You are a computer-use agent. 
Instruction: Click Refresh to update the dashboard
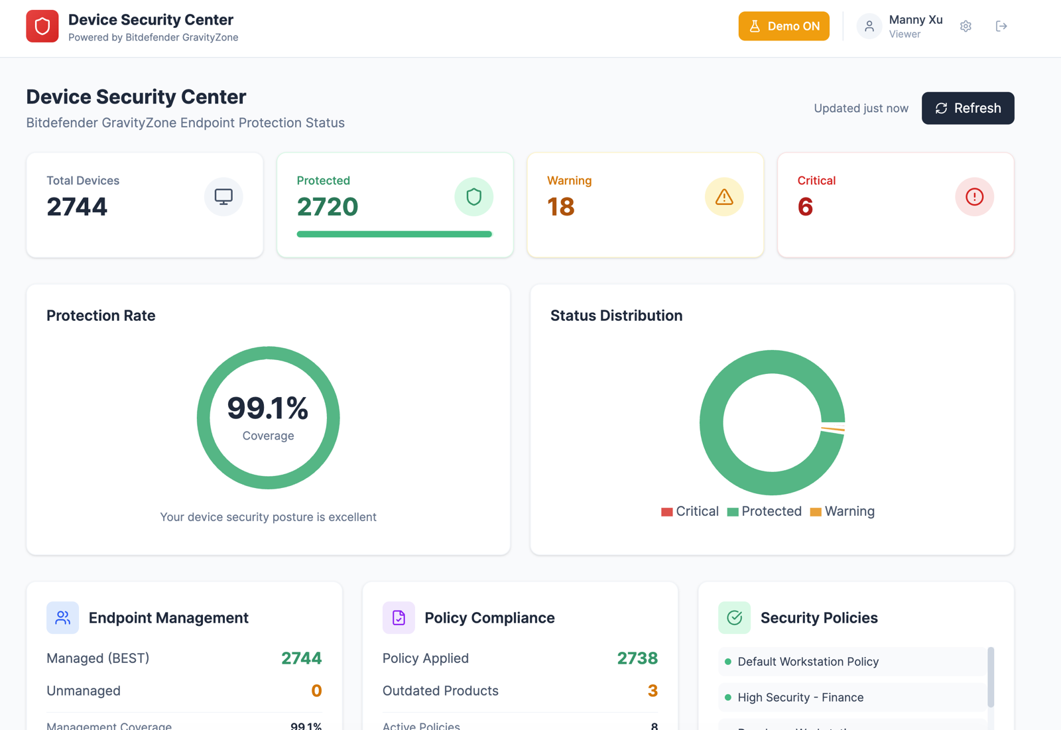tap(967, 108)
